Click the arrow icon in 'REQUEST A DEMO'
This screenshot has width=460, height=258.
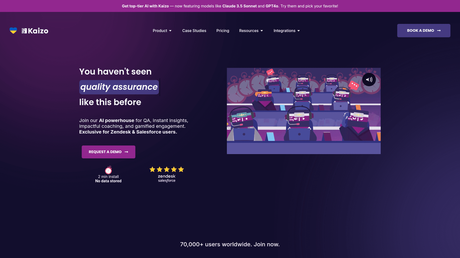coord(126,152)
